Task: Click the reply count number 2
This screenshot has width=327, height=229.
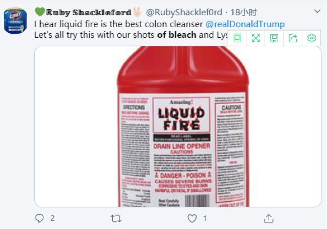Action: click(52, 218)
